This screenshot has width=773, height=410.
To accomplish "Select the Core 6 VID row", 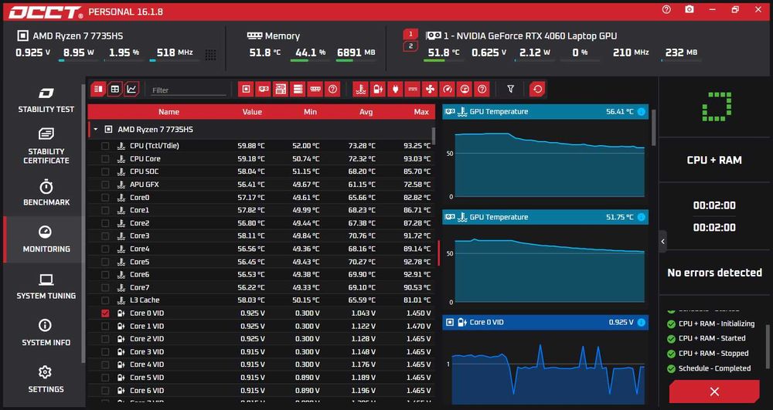I will click(261, 391).
